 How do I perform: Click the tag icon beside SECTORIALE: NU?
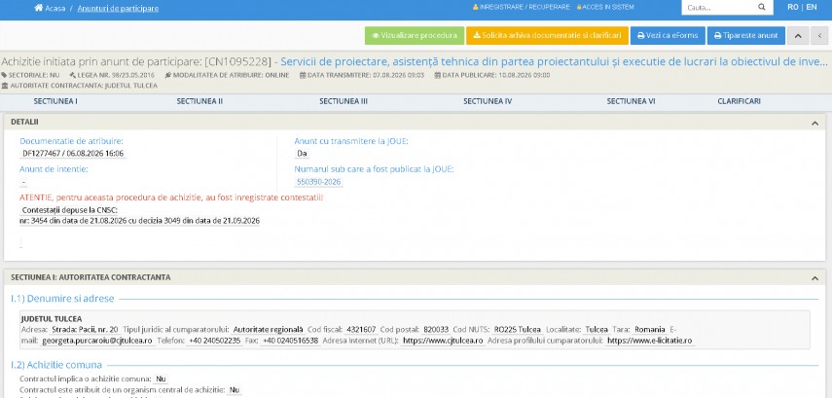(x=4, y=75)
